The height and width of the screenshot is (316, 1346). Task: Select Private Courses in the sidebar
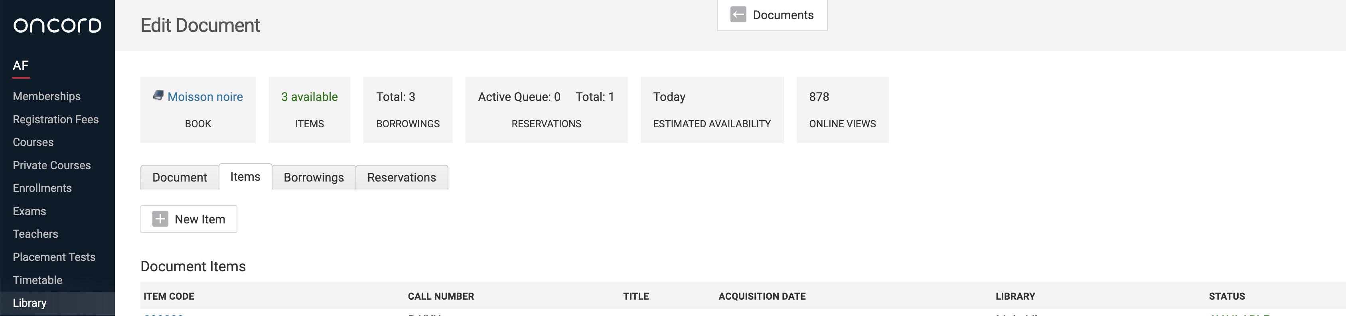coord(52,165)
